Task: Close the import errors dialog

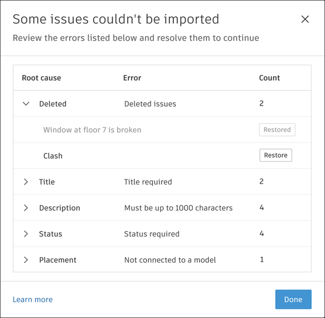Action: pos(305,19)
